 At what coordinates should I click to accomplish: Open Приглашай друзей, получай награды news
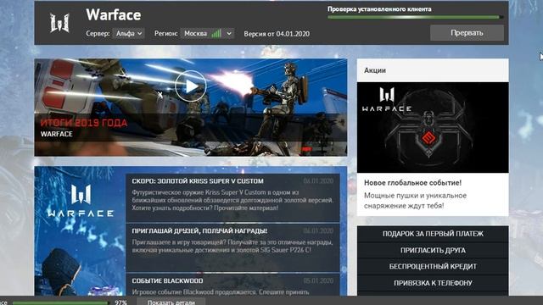(232, 247)
